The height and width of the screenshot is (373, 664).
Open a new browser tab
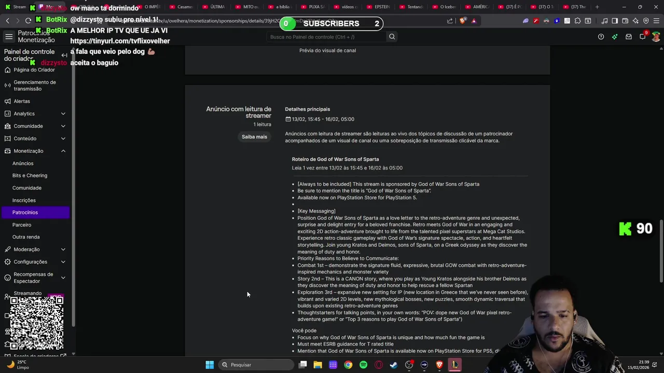(597, 7)
